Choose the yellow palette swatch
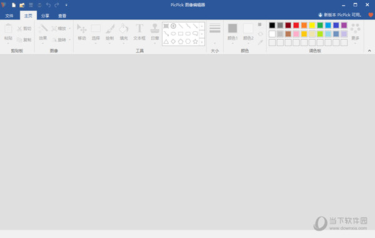Viewport: 375px width, 238px height. (312, 25)
